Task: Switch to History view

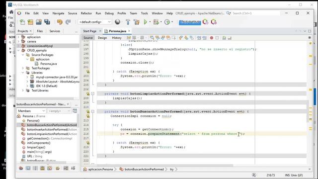Action: coord(117,38)
